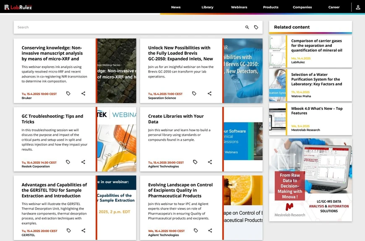
Task: Open the Library menu
Action: pos(207,7)
